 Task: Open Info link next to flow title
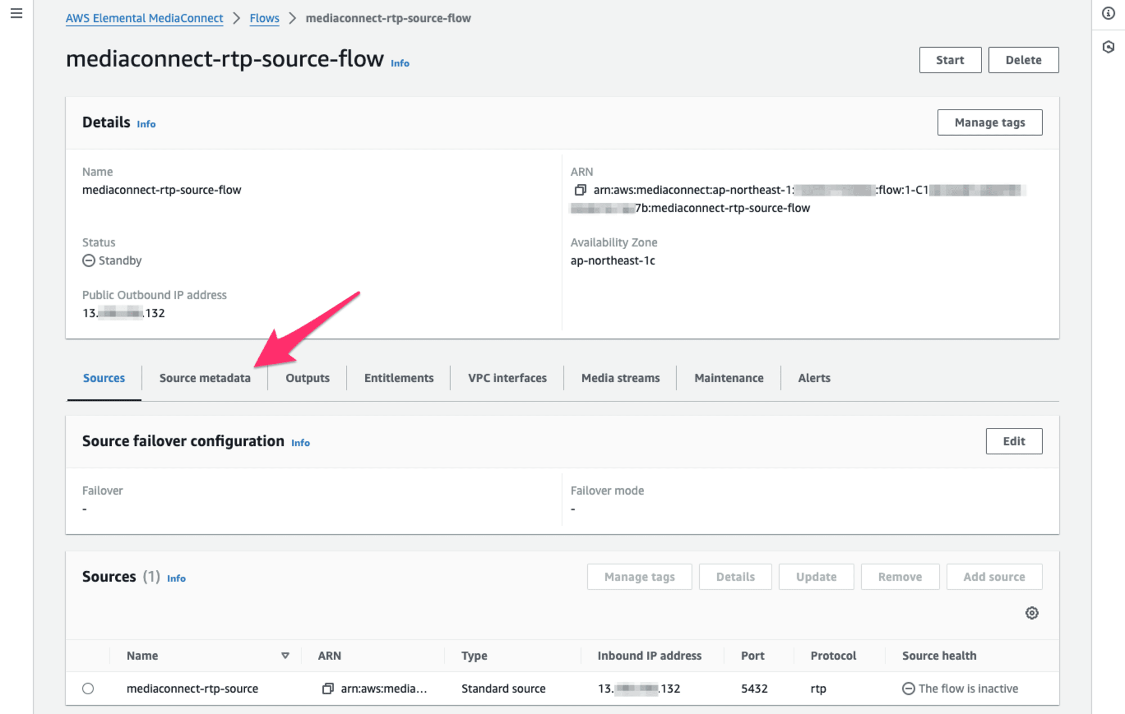click(x=400, y=63)
